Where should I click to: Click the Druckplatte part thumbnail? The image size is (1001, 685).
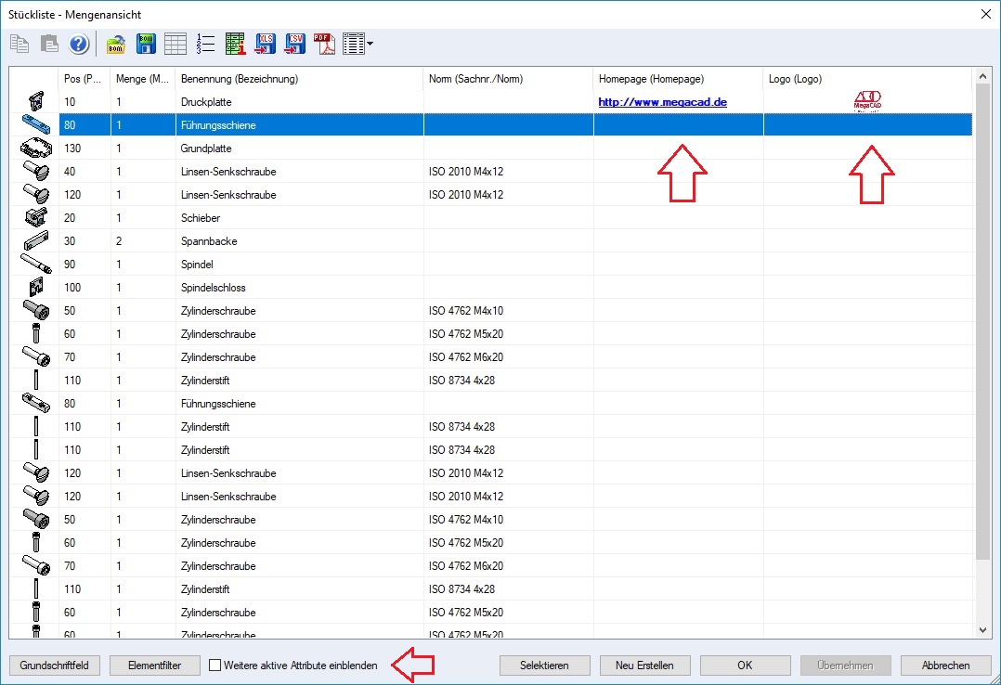click(x=34, y=101)
